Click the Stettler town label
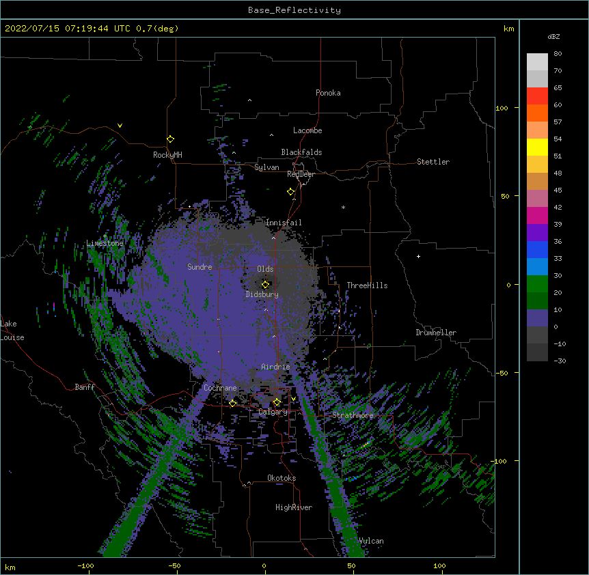 [433, 162]
